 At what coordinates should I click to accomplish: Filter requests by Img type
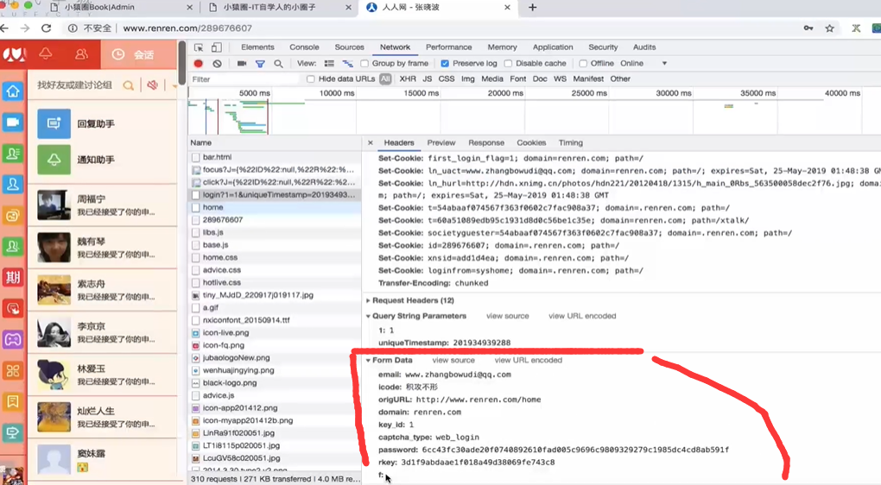click(467, 79)
